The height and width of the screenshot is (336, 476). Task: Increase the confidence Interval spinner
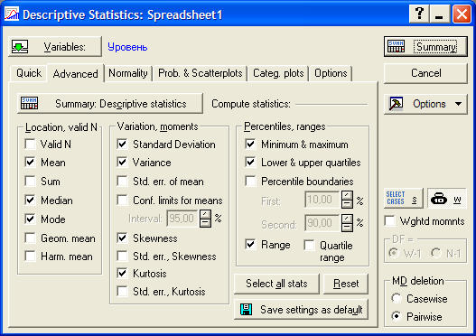click(x=205, y=214)
